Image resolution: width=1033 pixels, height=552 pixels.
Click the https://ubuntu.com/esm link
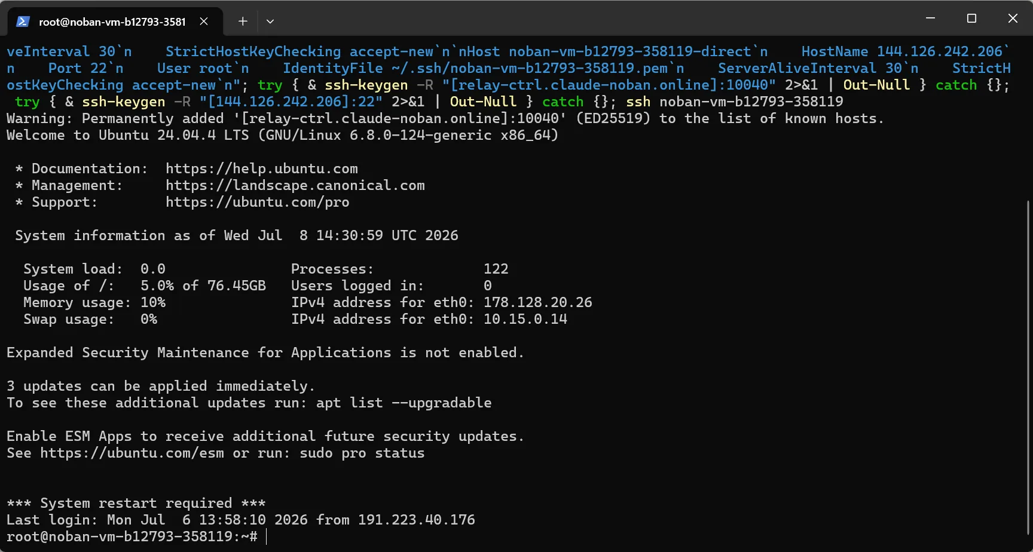tap(132, 453)
